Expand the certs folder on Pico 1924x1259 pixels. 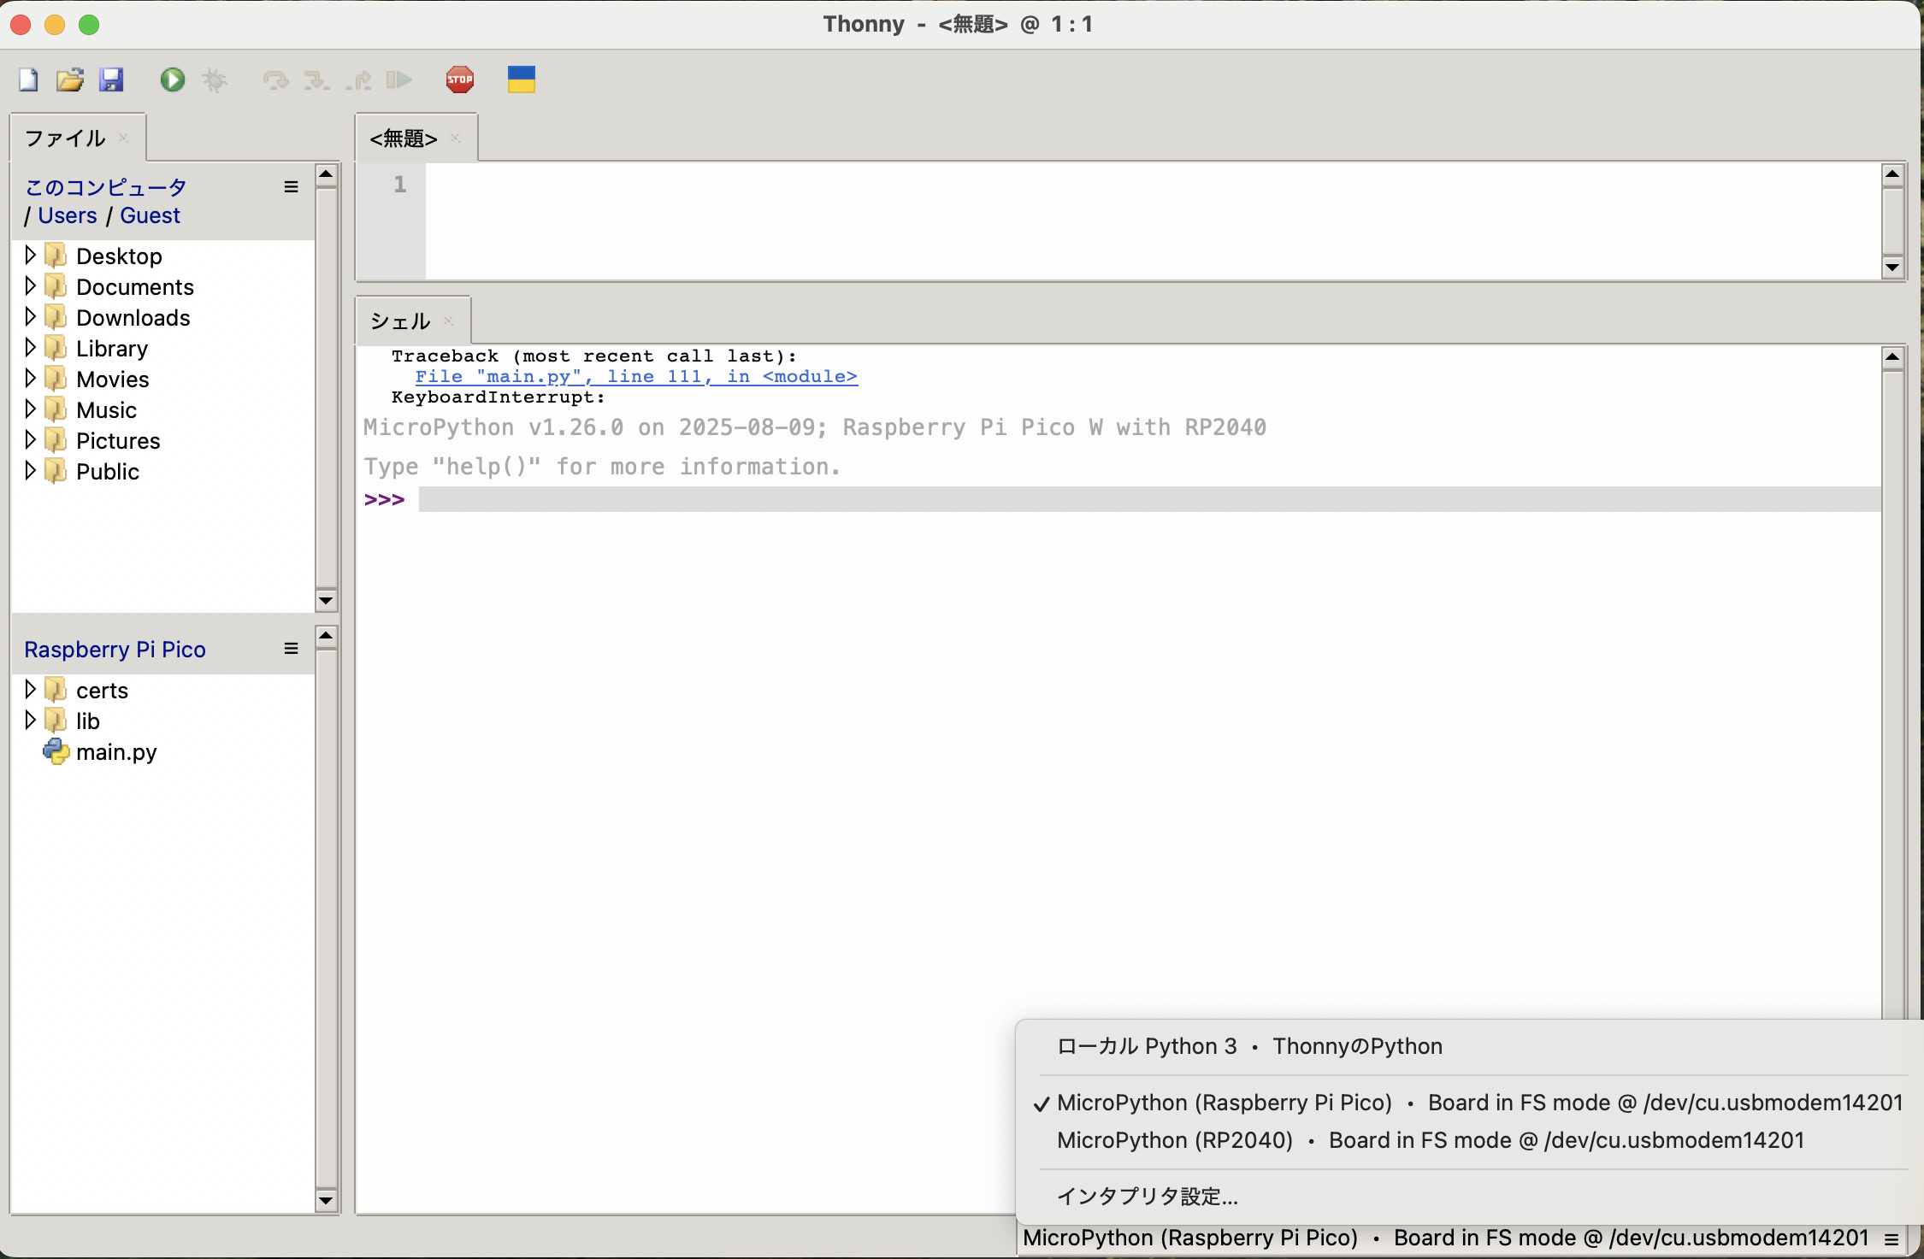click(30, 690)
